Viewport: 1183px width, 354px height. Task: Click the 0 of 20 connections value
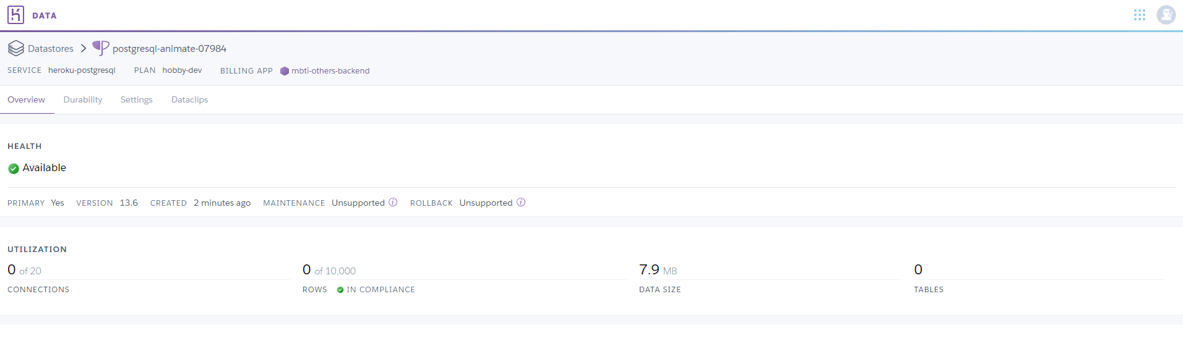click(24, 270)
